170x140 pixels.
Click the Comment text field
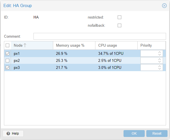tap(100, 36)
